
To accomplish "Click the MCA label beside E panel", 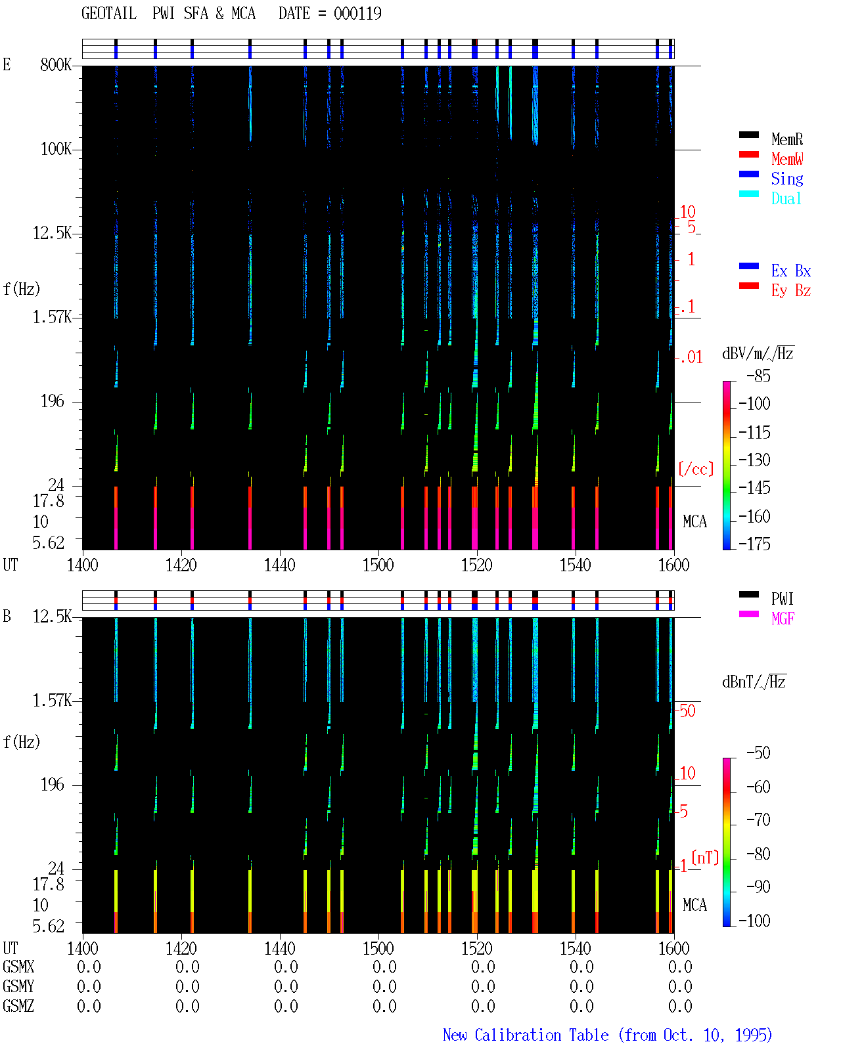I will 694,521.
